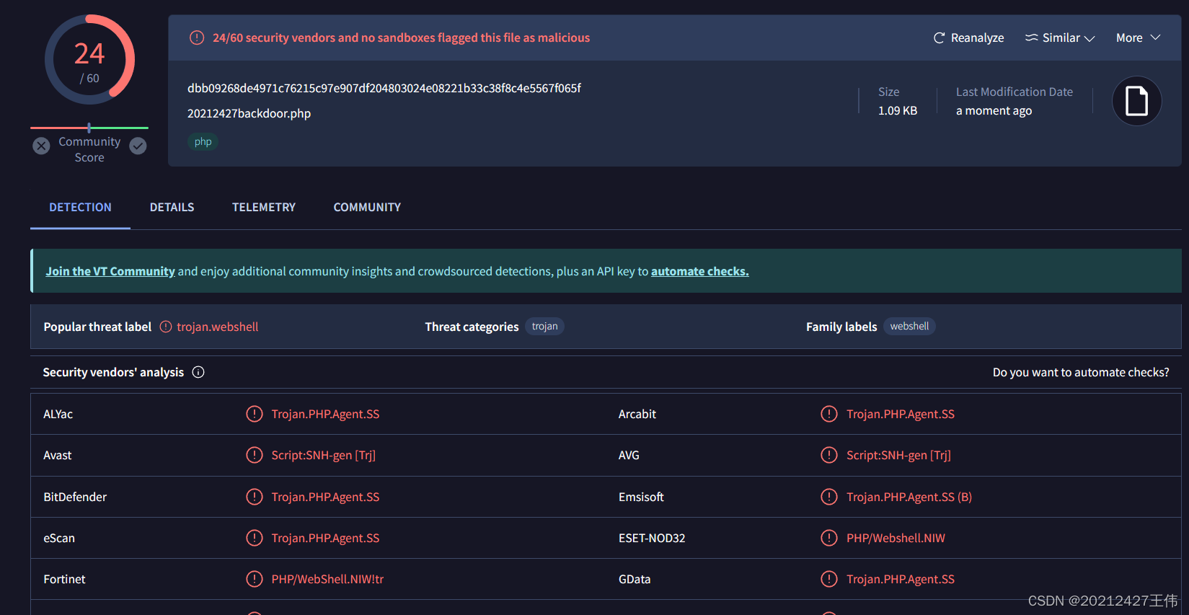This screenshot has height=615, width=1189.
Task: Click the trojan.webshell threat label
Action: click(x=218, y=327)
